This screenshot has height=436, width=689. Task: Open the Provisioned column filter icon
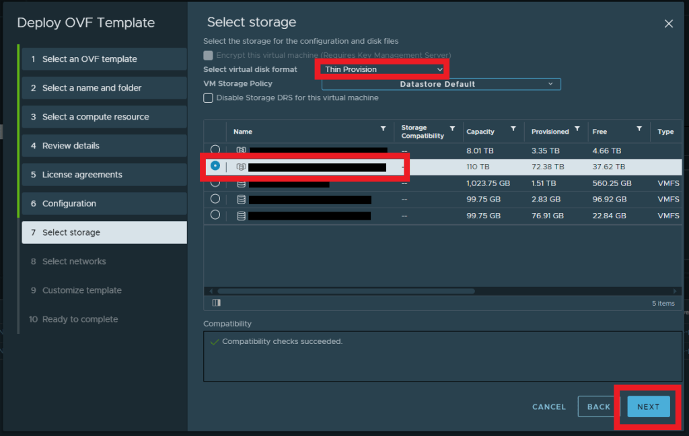pos(577,128)
